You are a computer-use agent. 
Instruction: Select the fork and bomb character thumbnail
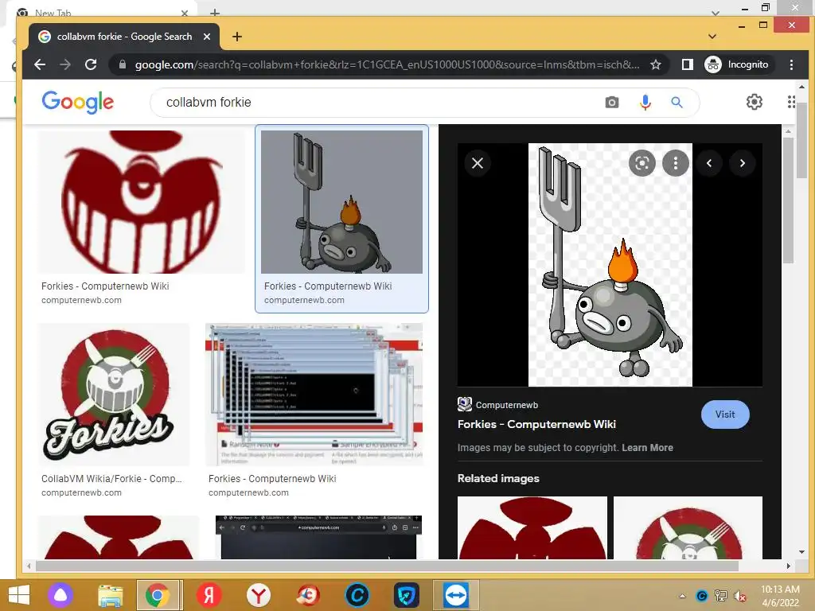click(x=341, y=201)
